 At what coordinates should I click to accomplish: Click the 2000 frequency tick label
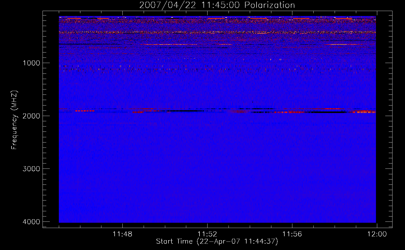pos(31,116)
